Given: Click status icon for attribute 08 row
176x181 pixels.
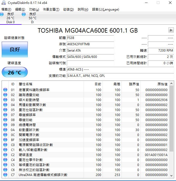Looking at the screenshot, I should pos(5,120).
